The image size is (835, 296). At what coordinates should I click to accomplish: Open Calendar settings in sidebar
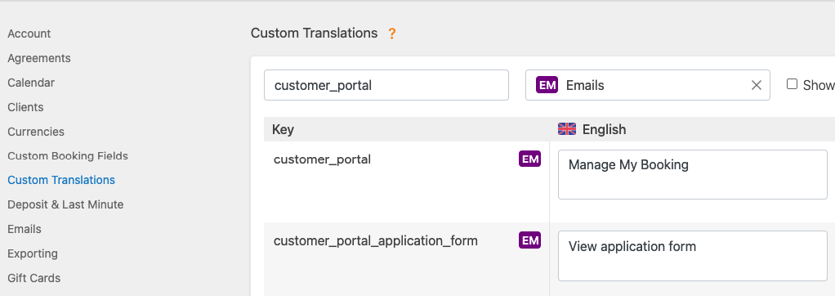pyautogui.click(x=31, y=83)
